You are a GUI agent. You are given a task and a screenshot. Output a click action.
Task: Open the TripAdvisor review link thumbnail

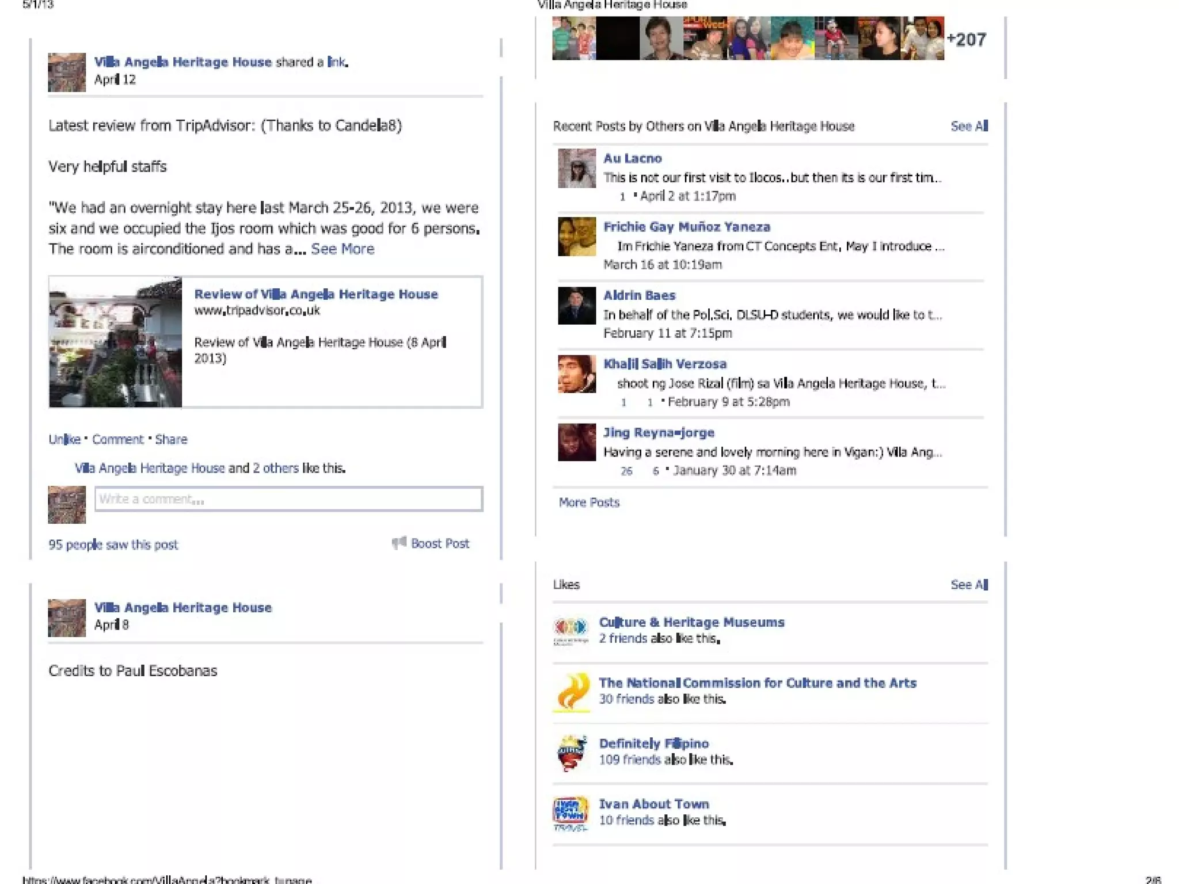pos(116,342)
